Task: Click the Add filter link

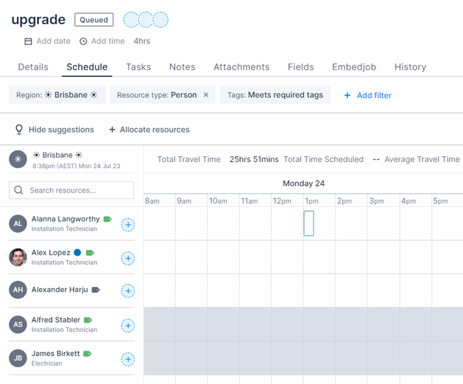Action: pyautogui.click(x=368, y=94)
